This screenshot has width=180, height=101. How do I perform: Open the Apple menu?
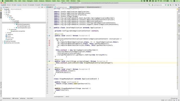coord(3,1)
